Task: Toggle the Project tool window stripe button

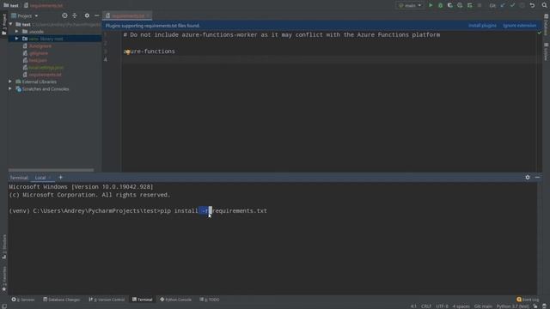Action: (3, 24)
